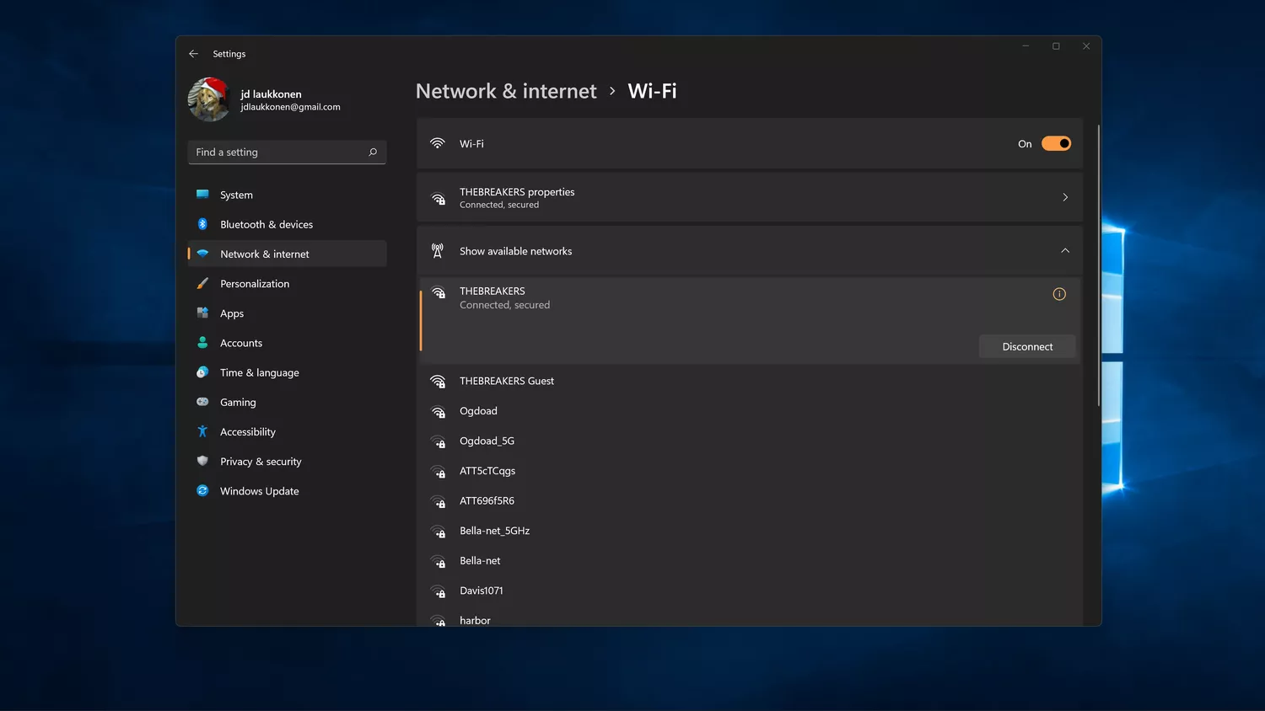Click the Ogdoad_5G signal icon
Image resolution: width=1265 pixels, height=711 pixels.
tap(438, 441)
